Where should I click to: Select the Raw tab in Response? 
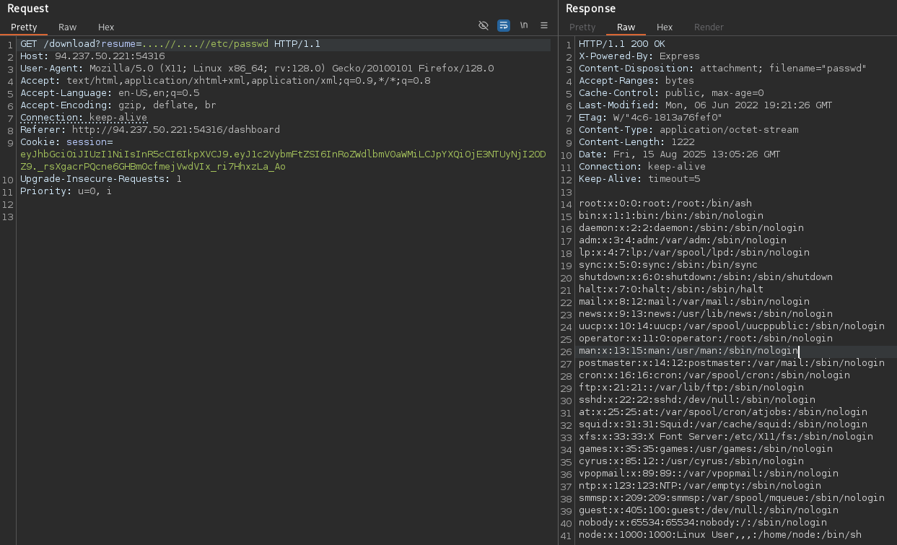[626, 27]
